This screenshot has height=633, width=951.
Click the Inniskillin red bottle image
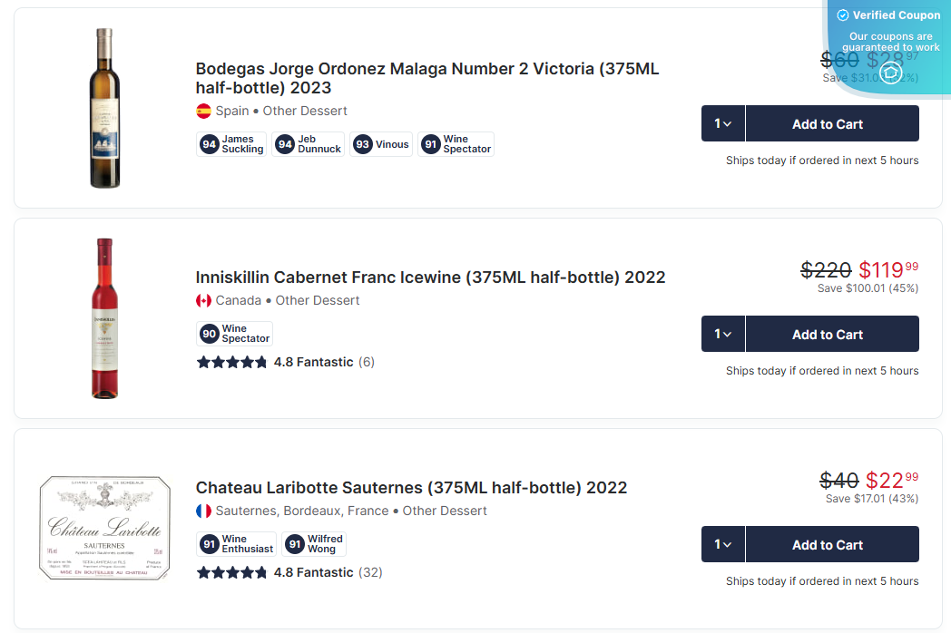click(104, 318)
